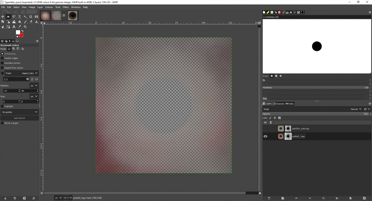372x201 pixels.
Task: Open the Aspect ratio dropdown
Action: coord(30,73)
